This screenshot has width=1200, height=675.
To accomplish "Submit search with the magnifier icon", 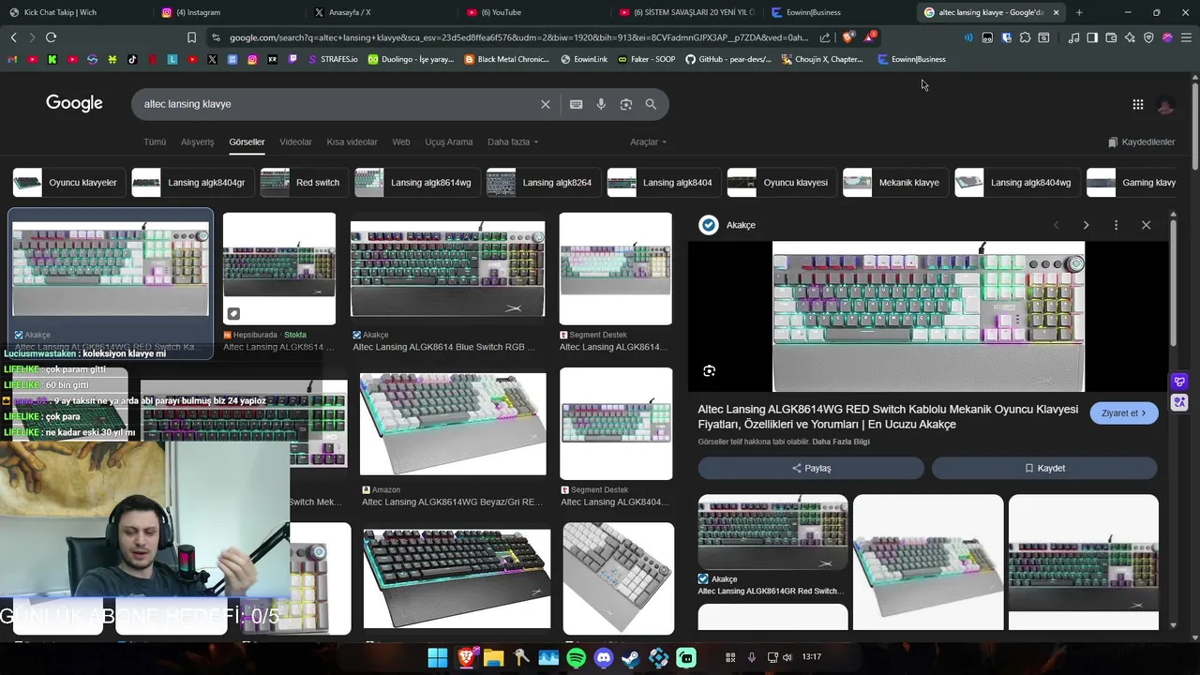I will pos(651,104).
